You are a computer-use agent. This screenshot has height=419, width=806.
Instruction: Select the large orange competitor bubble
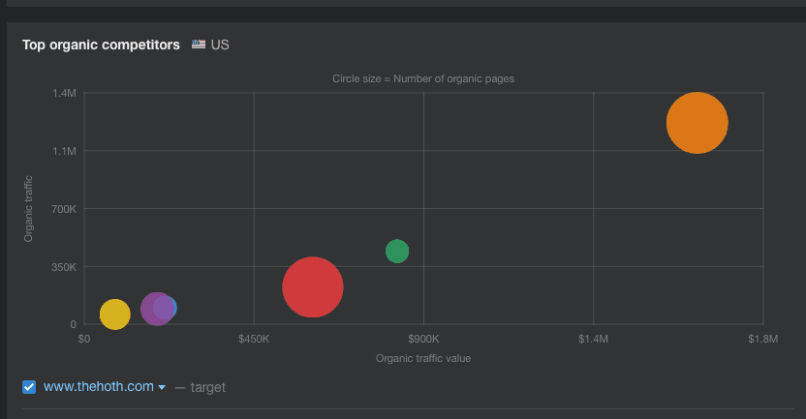(697, 123)
